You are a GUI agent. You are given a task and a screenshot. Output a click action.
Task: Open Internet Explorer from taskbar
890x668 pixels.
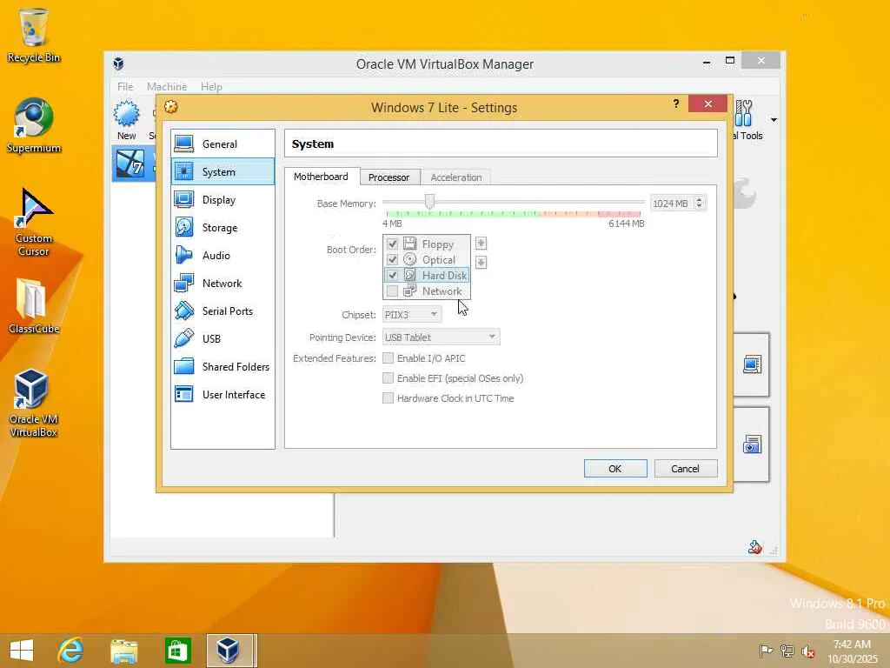[x=71, y=651]
